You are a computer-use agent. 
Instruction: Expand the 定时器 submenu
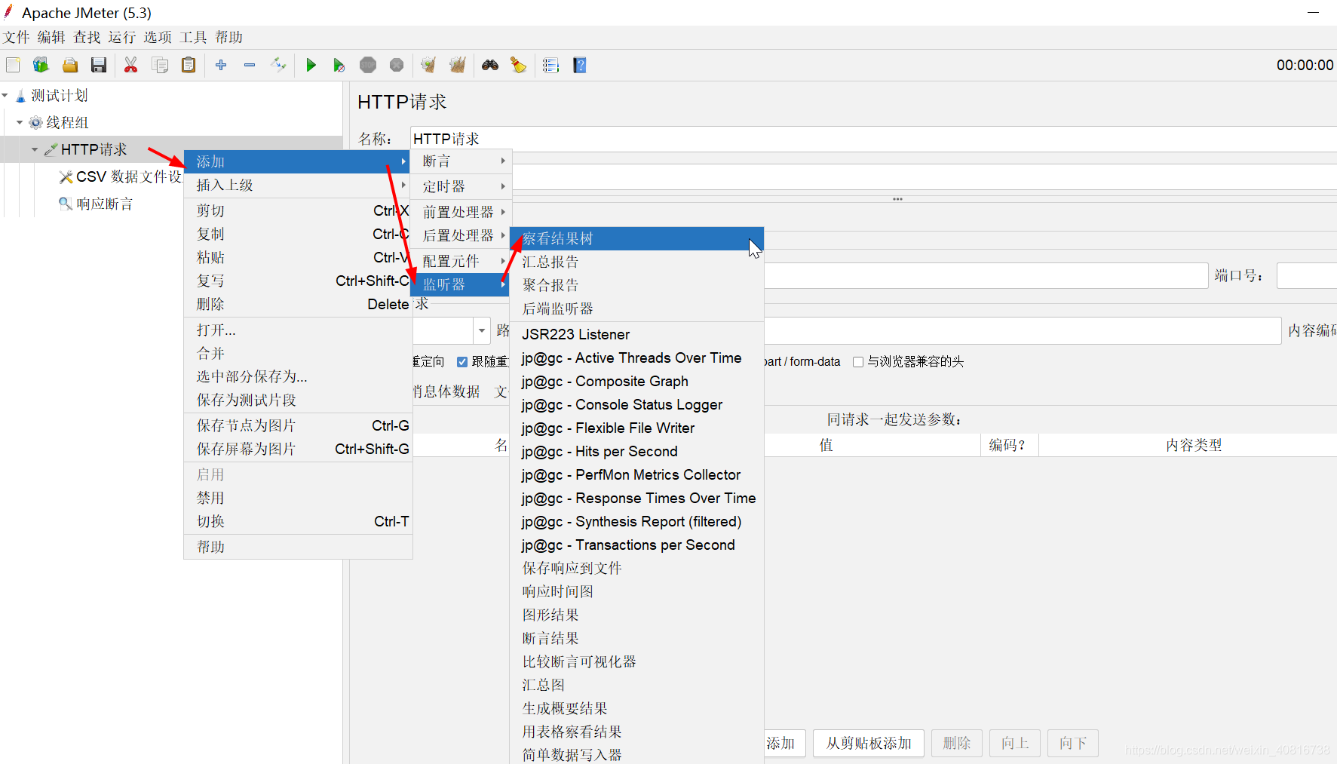(462, 186)
